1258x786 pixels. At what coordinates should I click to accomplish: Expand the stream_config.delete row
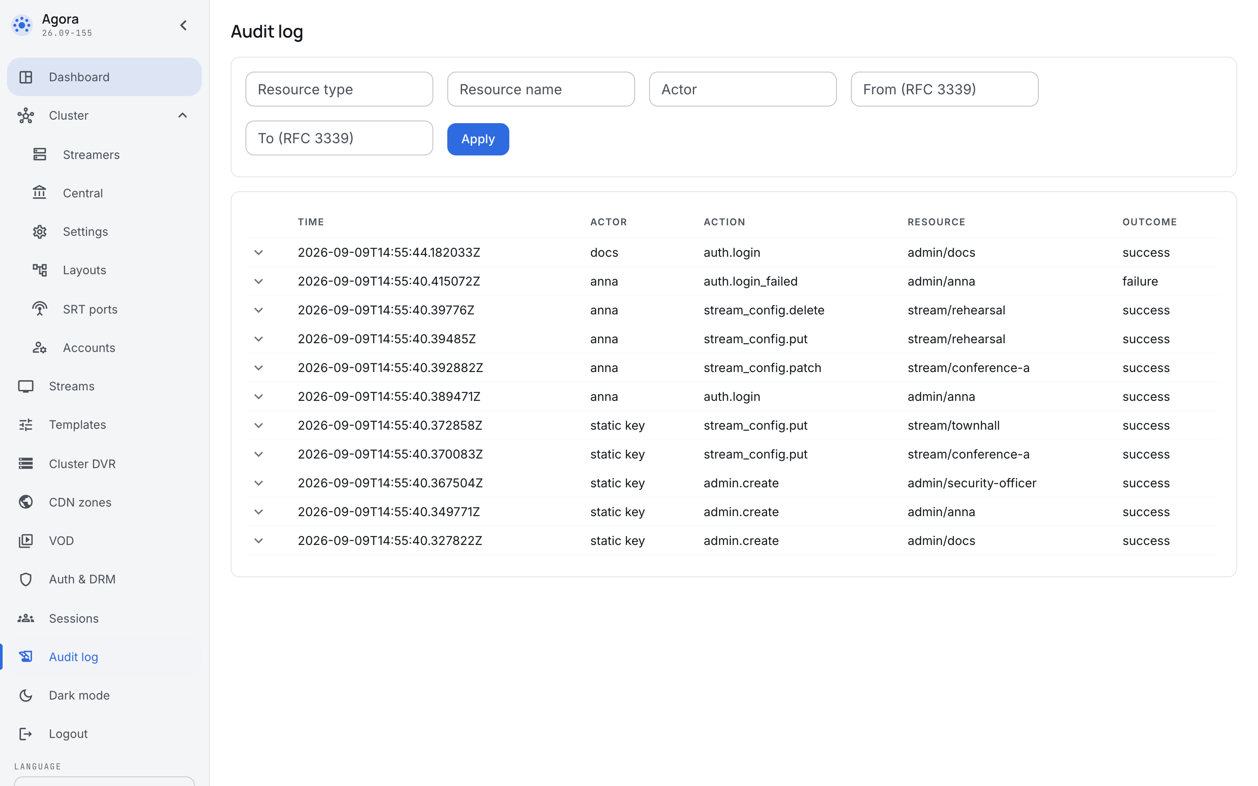(259, 310)
